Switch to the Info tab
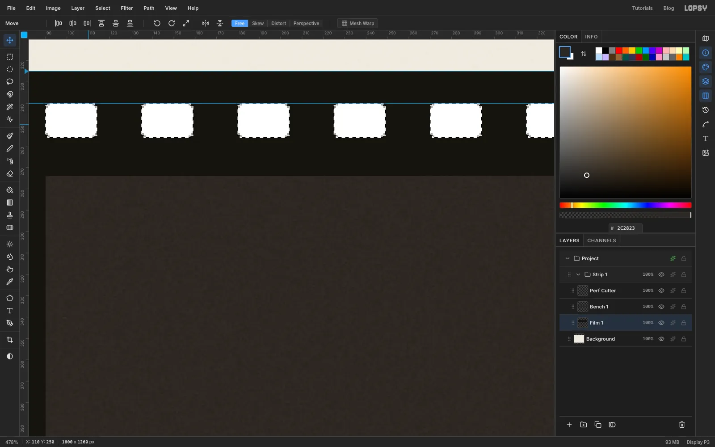This screenshot has height=447, width=715. pyautogui.click(x=591, y=37)
